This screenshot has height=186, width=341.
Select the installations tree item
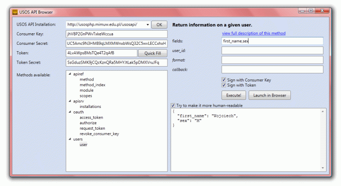(x=90, y=107)
